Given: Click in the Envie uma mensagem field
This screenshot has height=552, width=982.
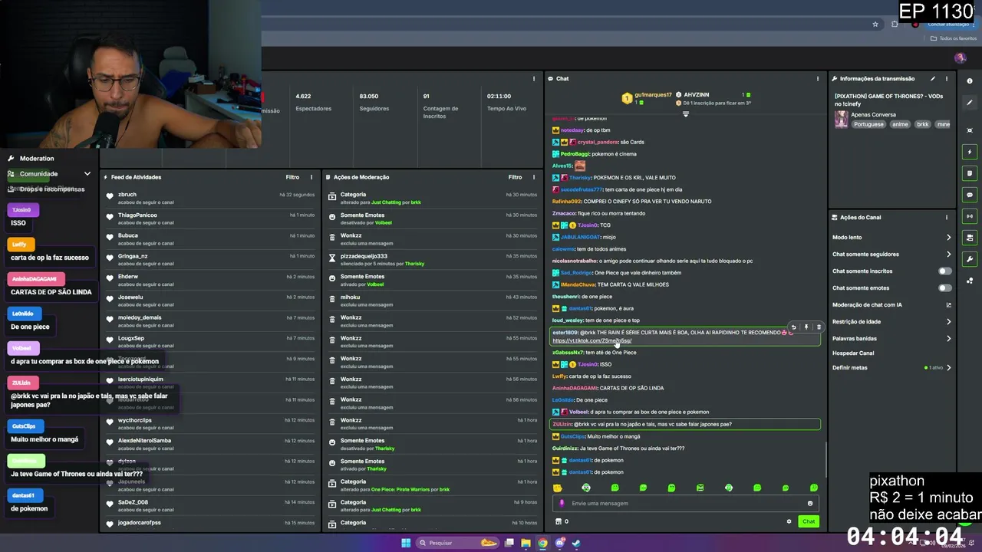Looking at the screenshot, I should 685,504.
